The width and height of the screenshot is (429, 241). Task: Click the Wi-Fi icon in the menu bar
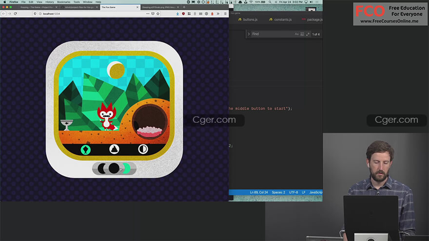tap(251, 2)
